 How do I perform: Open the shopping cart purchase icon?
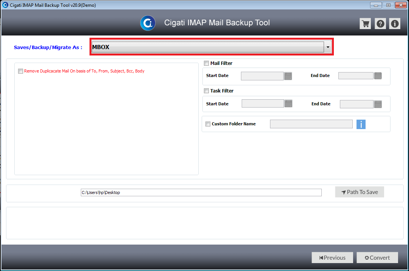[365, 24]
